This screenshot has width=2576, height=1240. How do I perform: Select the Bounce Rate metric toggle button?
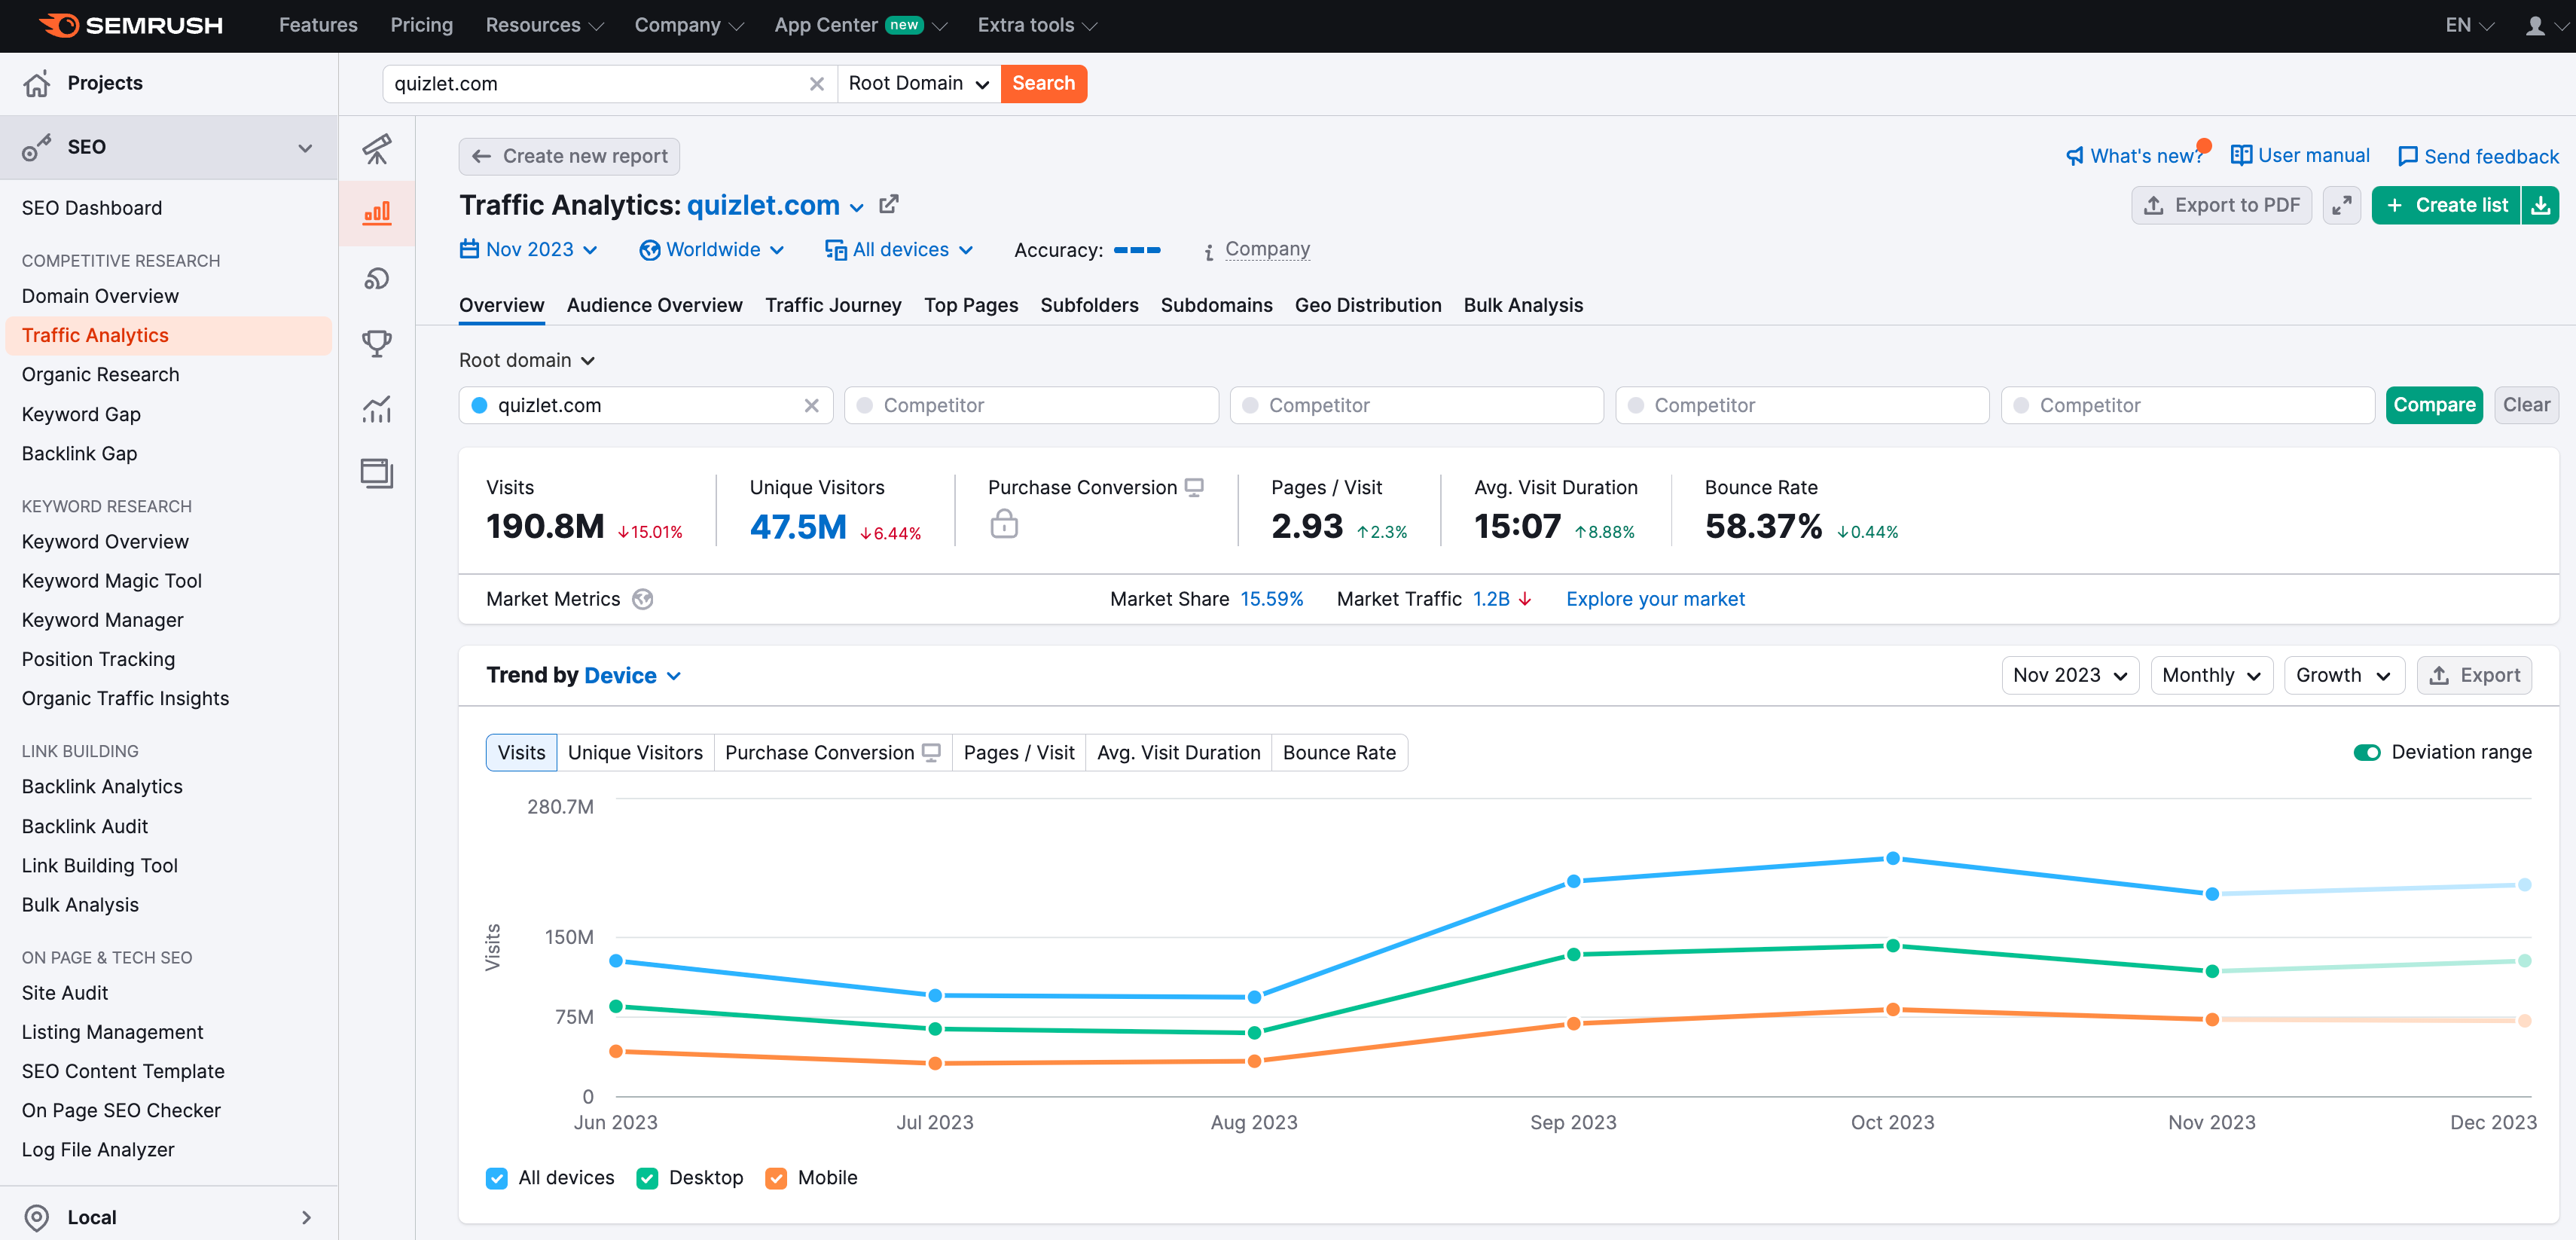click(1339, 753)
